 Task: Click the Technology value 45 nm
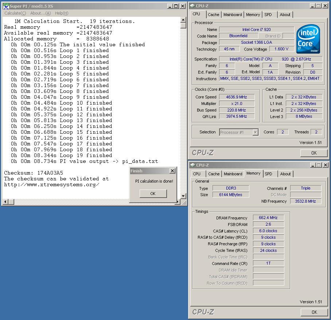pos(229,49)
